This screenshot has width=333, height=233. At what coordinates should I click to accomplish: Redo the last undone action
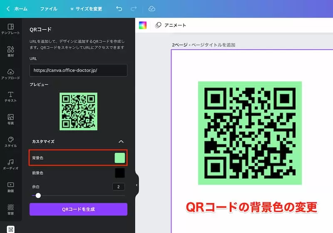coord(134,9)
